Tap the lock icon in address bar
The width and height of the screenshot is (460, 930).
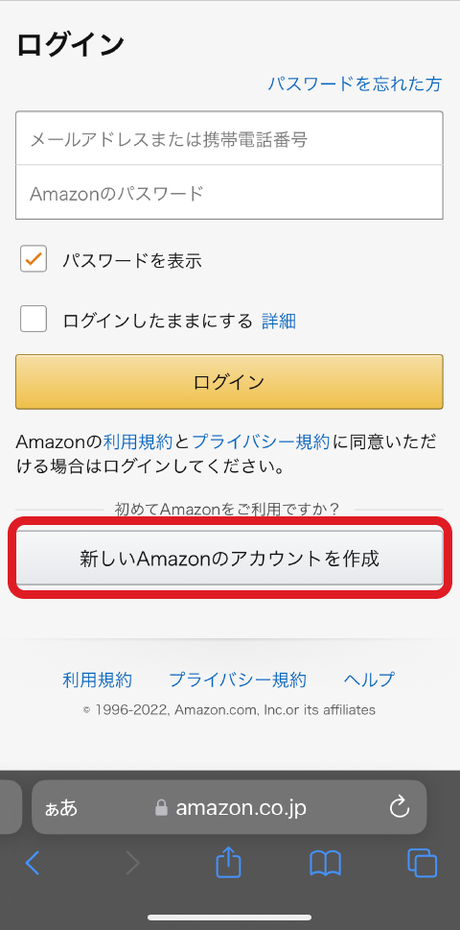coord(161,807)
